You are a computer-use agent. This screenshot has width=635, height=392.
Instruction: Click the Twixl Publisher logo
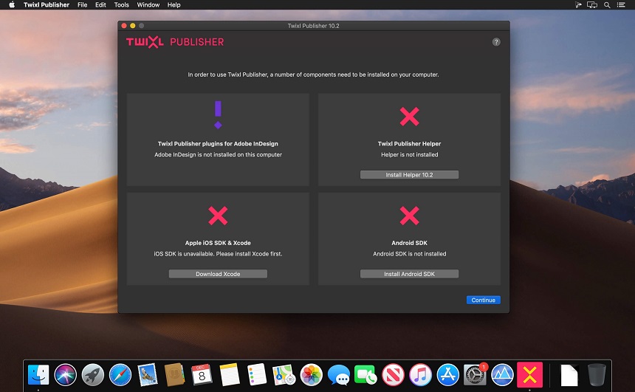(175, 42)
